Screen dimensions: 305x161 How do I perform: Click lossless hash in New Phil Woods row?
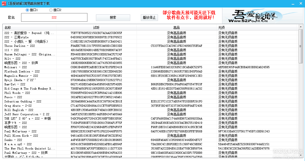point(244,148)
